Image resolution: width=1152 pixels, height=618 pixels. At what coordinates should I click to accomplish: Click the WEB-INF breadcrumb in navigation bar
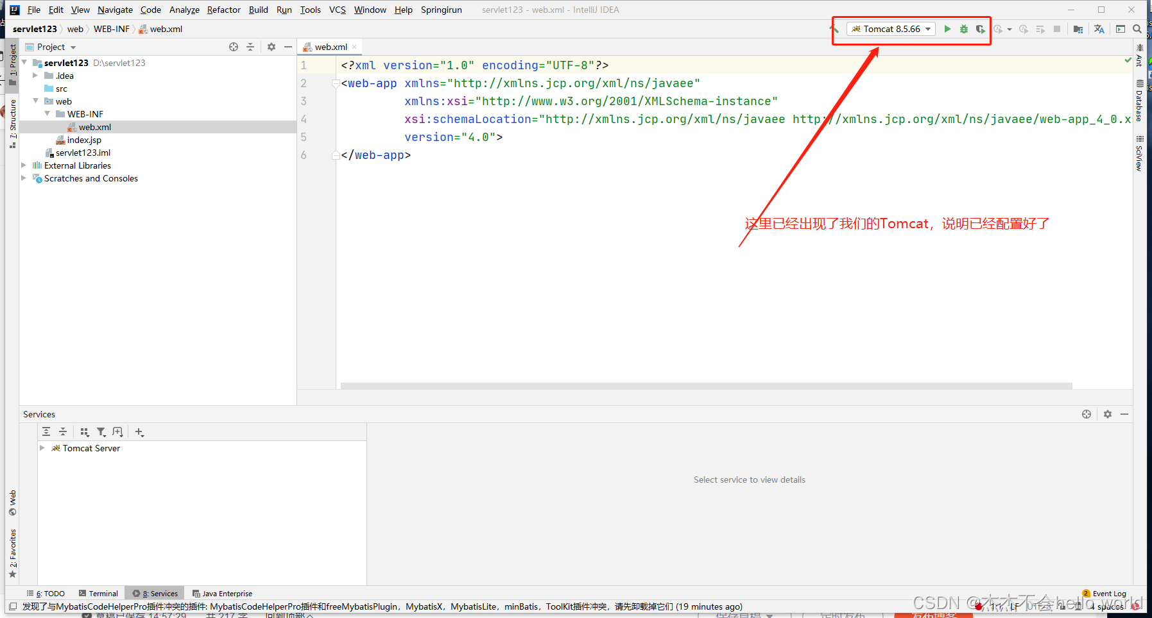pos(112,29)
